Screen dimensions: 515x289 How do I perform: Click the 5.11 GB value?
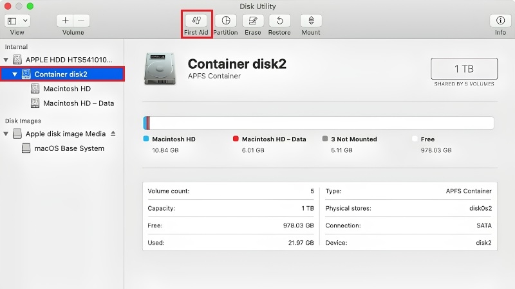click(x=342, y=150)
